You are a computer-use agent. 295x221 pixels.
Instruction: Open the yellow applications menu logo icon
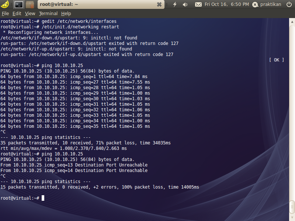coord(5,4)
